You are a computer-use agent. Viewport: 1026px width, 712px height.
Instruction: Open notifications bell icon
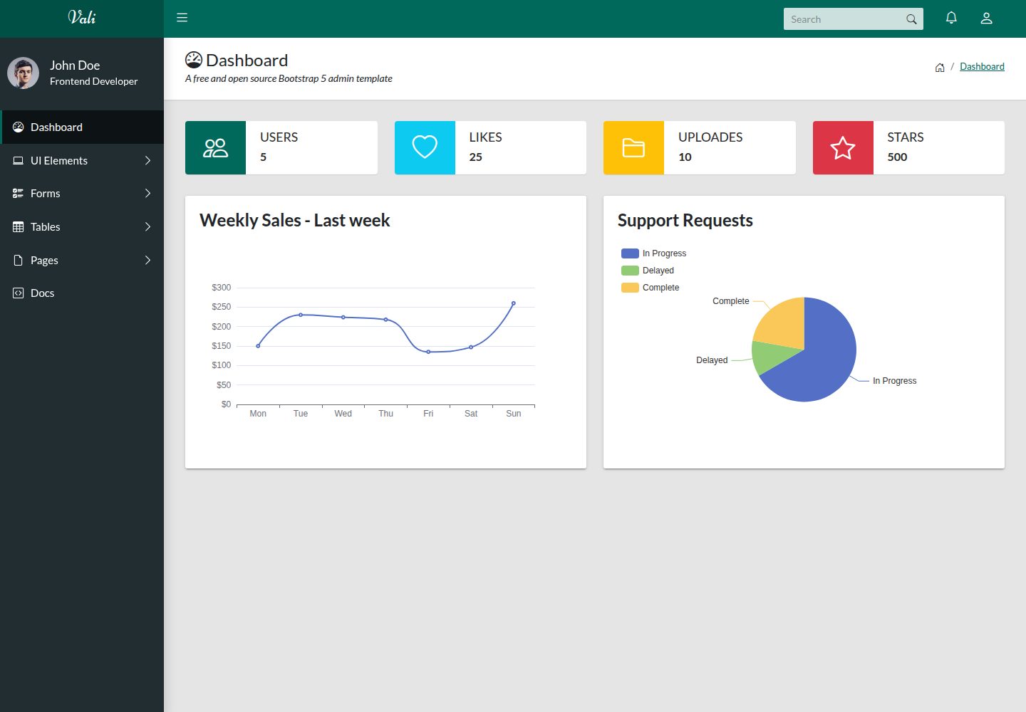[x=951, y=18]
